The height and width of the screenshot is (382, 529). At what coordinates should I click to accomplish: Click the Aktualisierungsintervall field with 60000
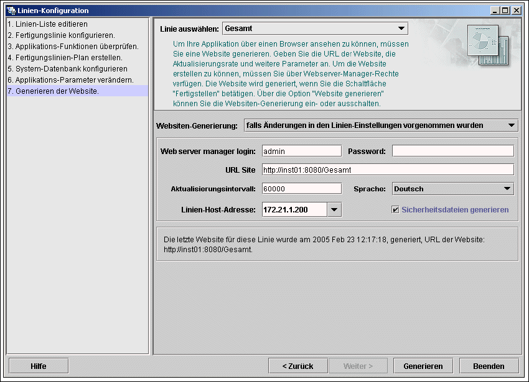point(302,189)
